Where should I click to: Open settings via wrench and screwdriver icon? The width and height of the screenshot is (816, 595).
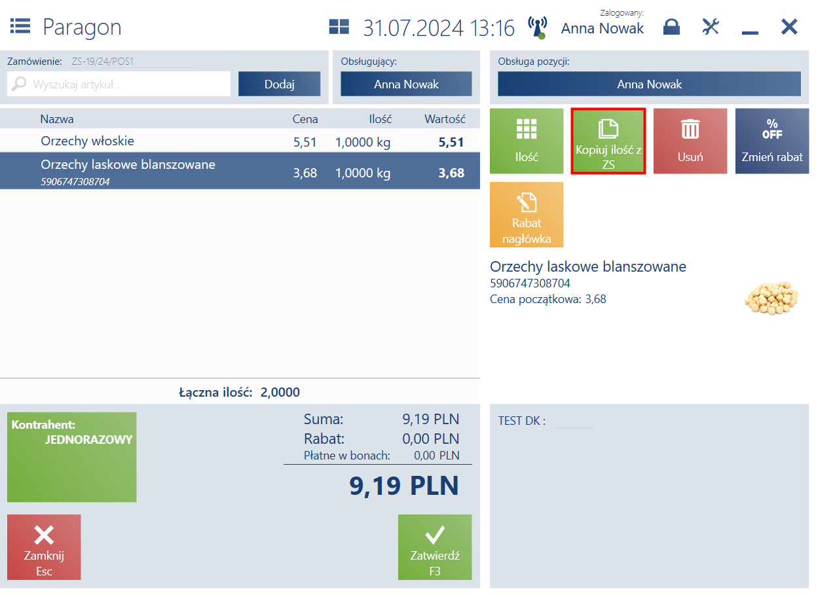[711, 27]
